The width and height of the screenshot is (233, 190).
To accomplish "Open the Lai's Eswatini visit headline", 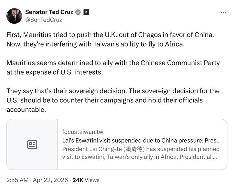I will [x=142, y=140].
